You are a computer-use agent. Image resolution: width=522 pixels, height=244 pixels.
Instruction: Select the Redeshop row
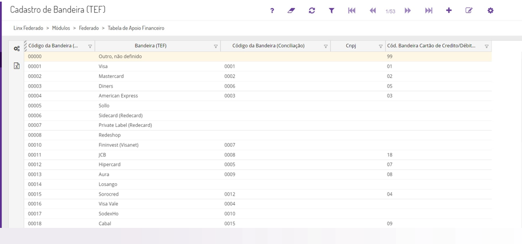(x=258, y=135)
